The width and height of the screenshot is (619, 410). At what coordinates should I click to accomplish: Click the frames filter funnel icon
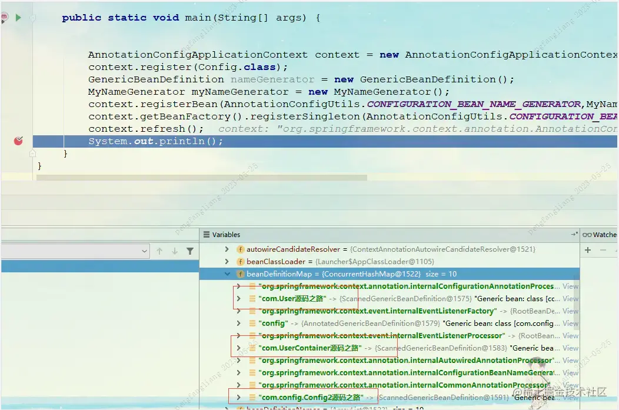190,251
